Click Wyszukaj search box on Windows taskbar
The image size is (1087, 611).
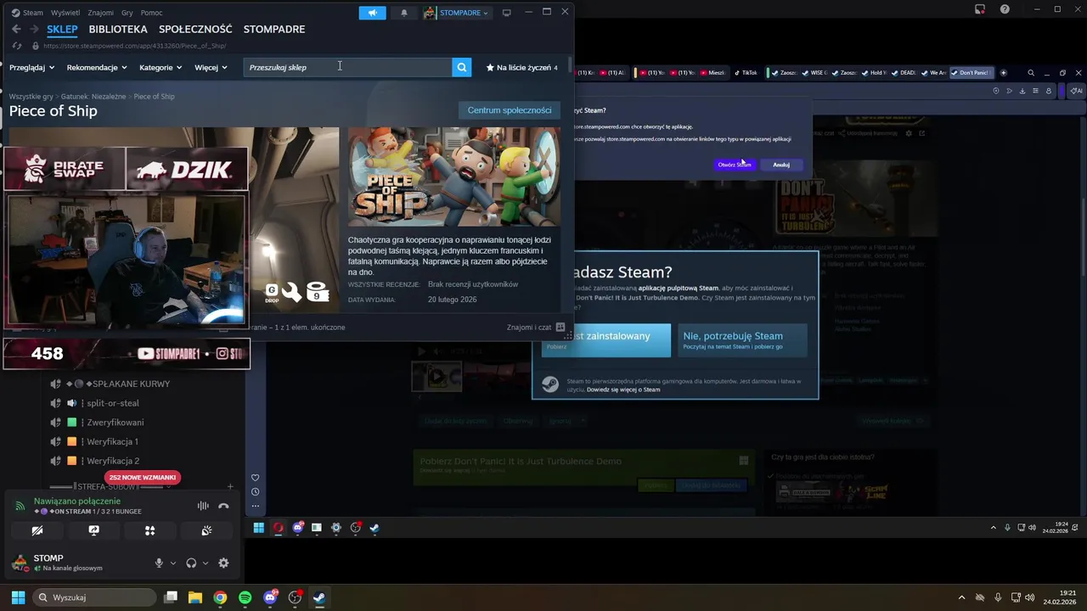coord(94,597)
